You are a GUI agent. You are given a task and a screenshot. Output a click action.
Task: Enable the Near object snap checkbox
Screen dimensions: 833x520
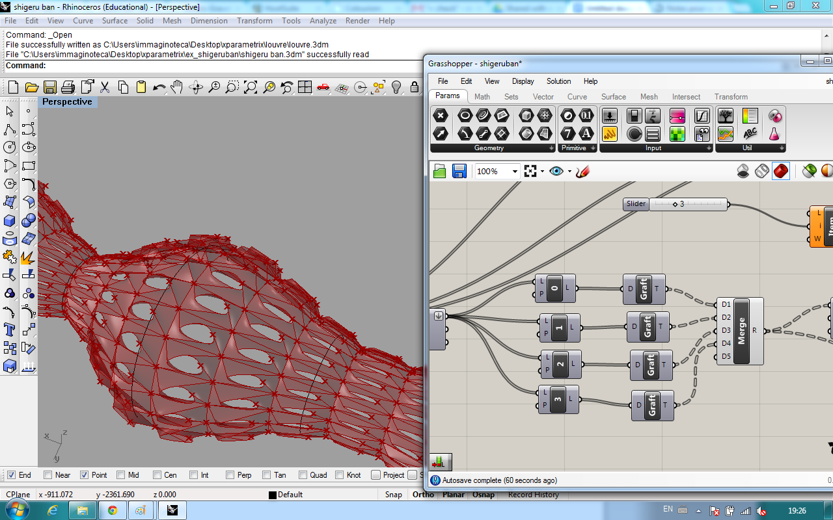pos(48,475)
